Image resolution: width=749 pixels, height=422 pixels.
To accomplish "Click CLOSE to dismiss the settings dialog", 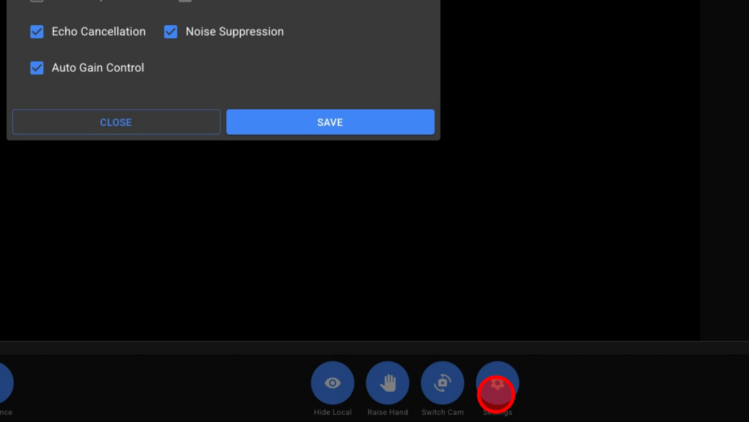I will [x=116, y=122].
